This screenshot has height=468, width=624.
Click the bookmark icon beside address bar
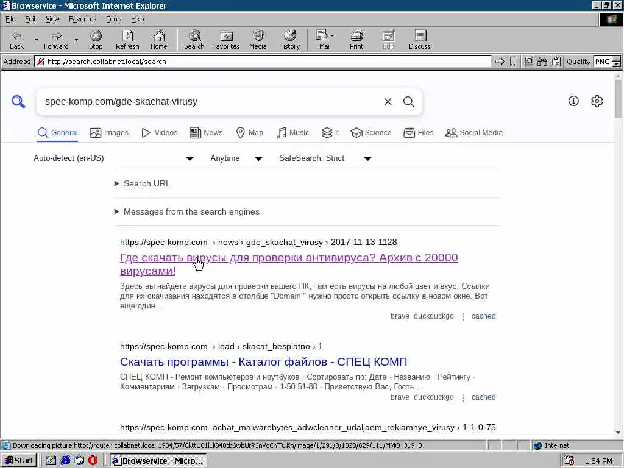513,62
